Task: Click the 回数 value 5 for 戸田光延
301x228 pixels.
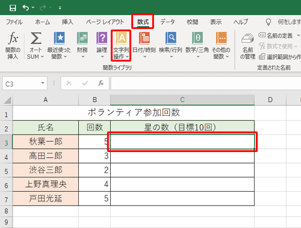Action: point(95,198)
